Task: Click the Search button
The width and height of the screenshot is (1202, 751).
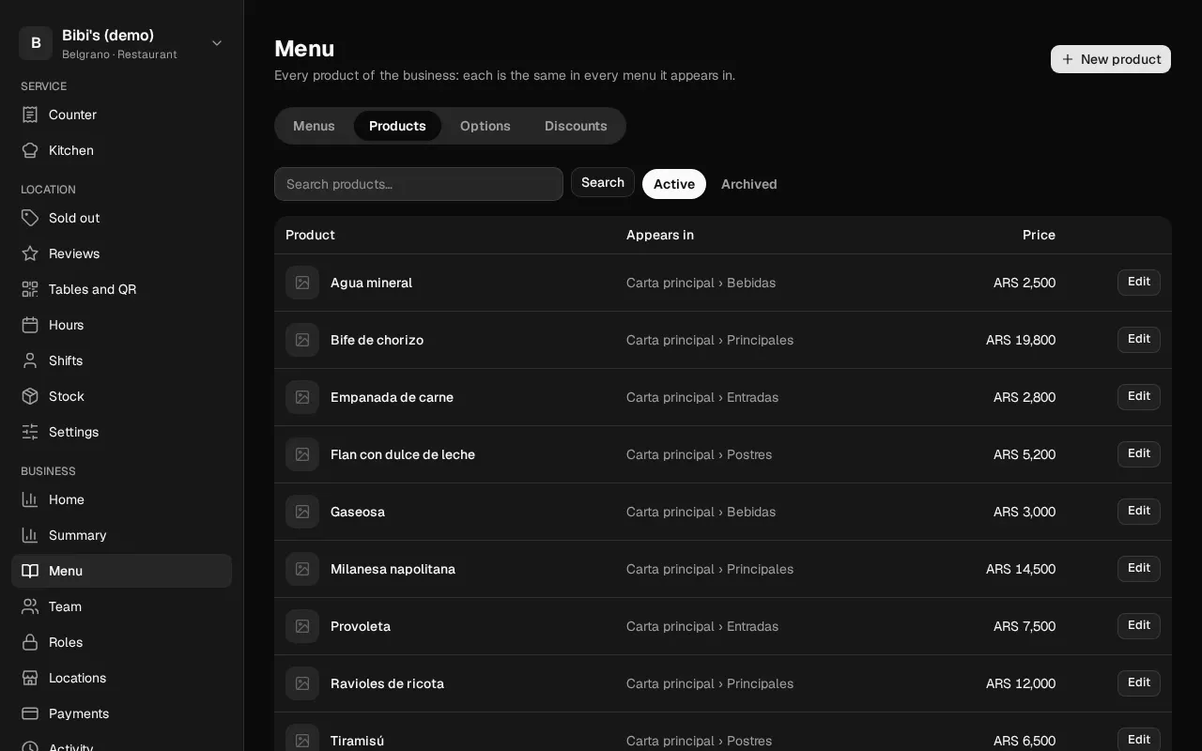Action: tap(603, 182)
